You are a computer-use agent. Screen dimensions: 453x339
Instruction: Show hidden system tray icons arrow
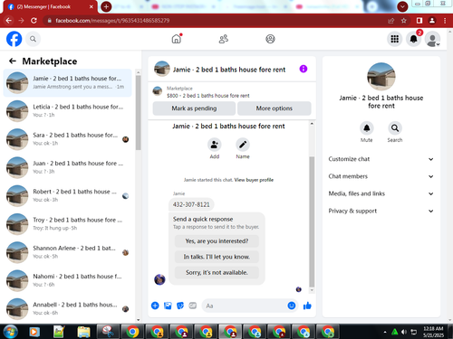(x=385, y=332)
